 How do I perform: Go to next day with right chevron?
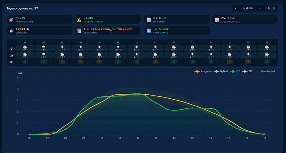260,8
